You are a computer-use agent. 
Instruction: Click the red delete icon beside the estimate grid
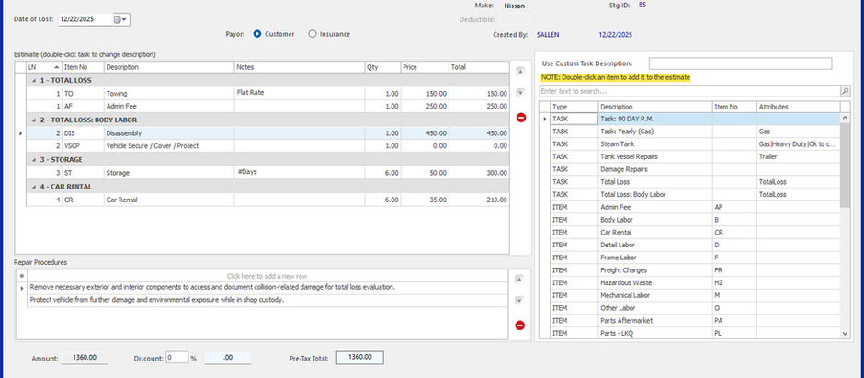pos(521,118)
